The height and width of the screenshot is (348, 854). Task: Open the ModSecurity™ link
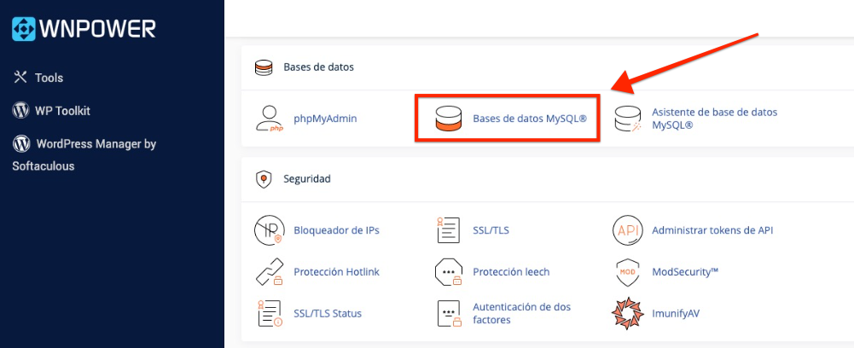[685, 272]
